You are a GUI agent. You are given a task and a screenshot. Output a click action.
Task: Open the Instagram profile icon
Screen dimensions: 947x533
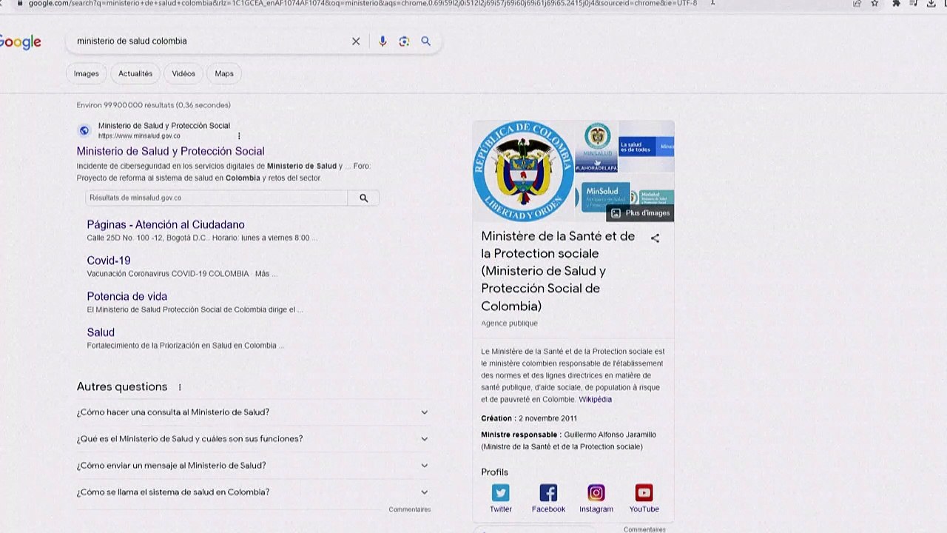(596, 493)
